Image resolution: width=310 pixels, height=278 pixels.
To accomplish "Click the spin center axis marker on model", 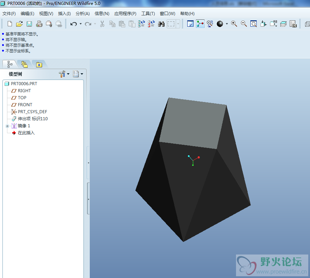I will (x=194, y=161).
